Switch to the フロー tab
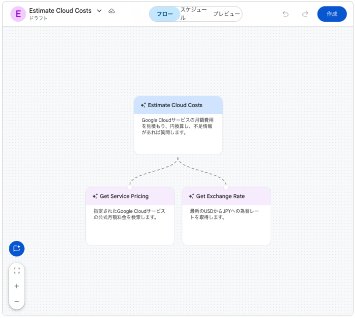Viewport: 355px width, 318px height. 165,14
